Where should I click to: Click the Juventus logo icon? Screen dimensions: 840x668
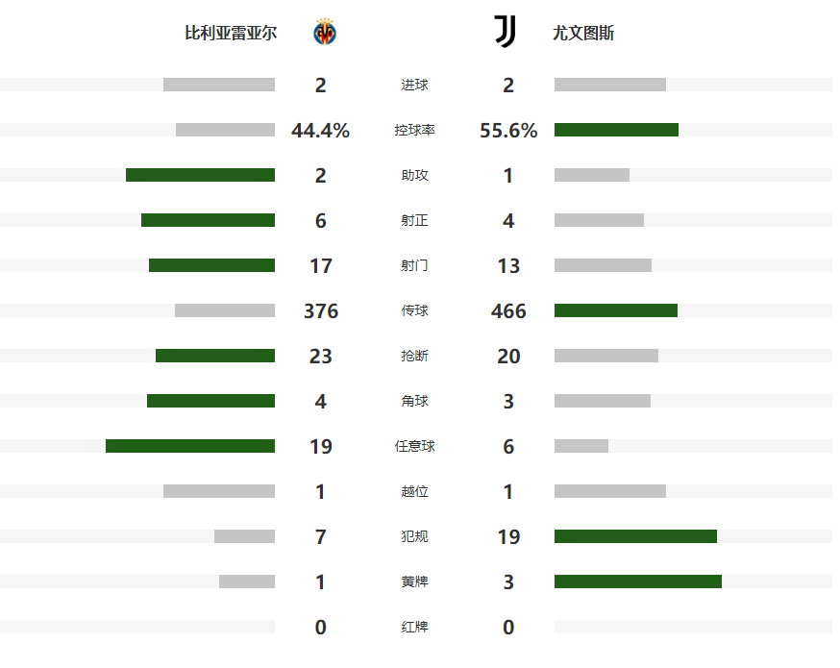click(x=505, y=33)
